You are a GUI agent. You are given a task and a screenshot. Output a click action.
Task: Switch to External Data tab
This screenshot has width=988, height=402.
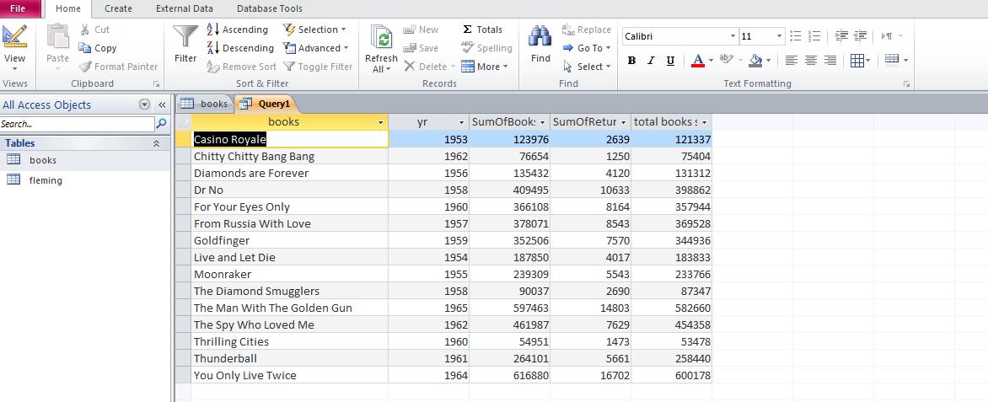click(185, 8)
